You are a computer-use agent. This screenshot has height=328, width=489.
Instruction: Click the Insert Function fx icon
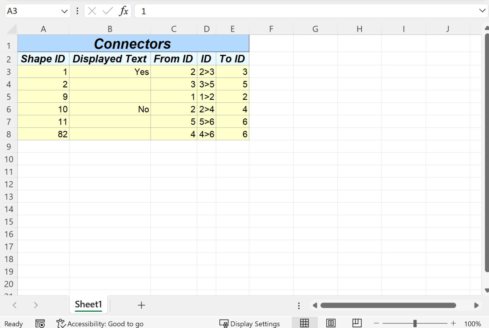pos(124,11)
